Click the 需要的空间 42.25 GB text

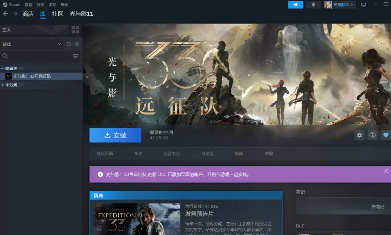click(x=161, y=135)
